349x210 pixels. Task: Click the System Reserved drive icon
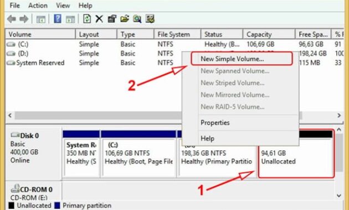click(x=11, y=63)
